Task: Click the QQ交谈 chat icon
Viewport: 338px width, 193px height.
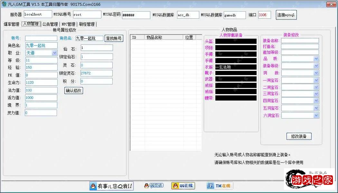Action: pyautogui.click(x=147, y=186)
